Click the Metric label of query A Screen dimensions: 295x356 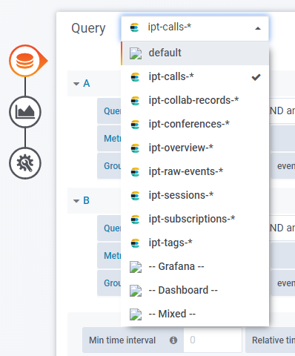click(109, 139)
